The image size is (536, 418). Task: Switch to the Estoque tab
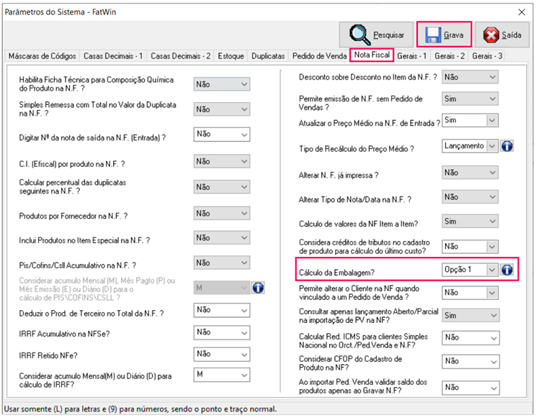click(231, 56)
